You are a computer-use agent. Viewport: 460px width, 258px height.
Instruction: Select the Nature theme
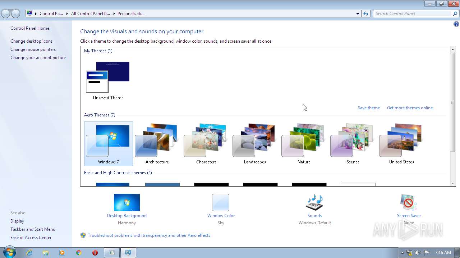[x=304, y=144]
